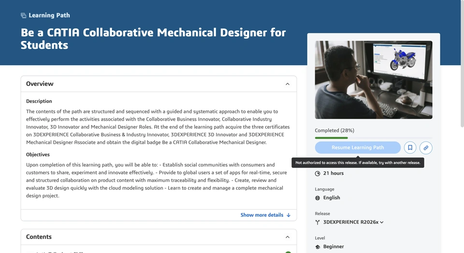The width and height of the screenshot is (464, 253).
Task: Click the 'Objectives' subheading
Action: (38, 155)
